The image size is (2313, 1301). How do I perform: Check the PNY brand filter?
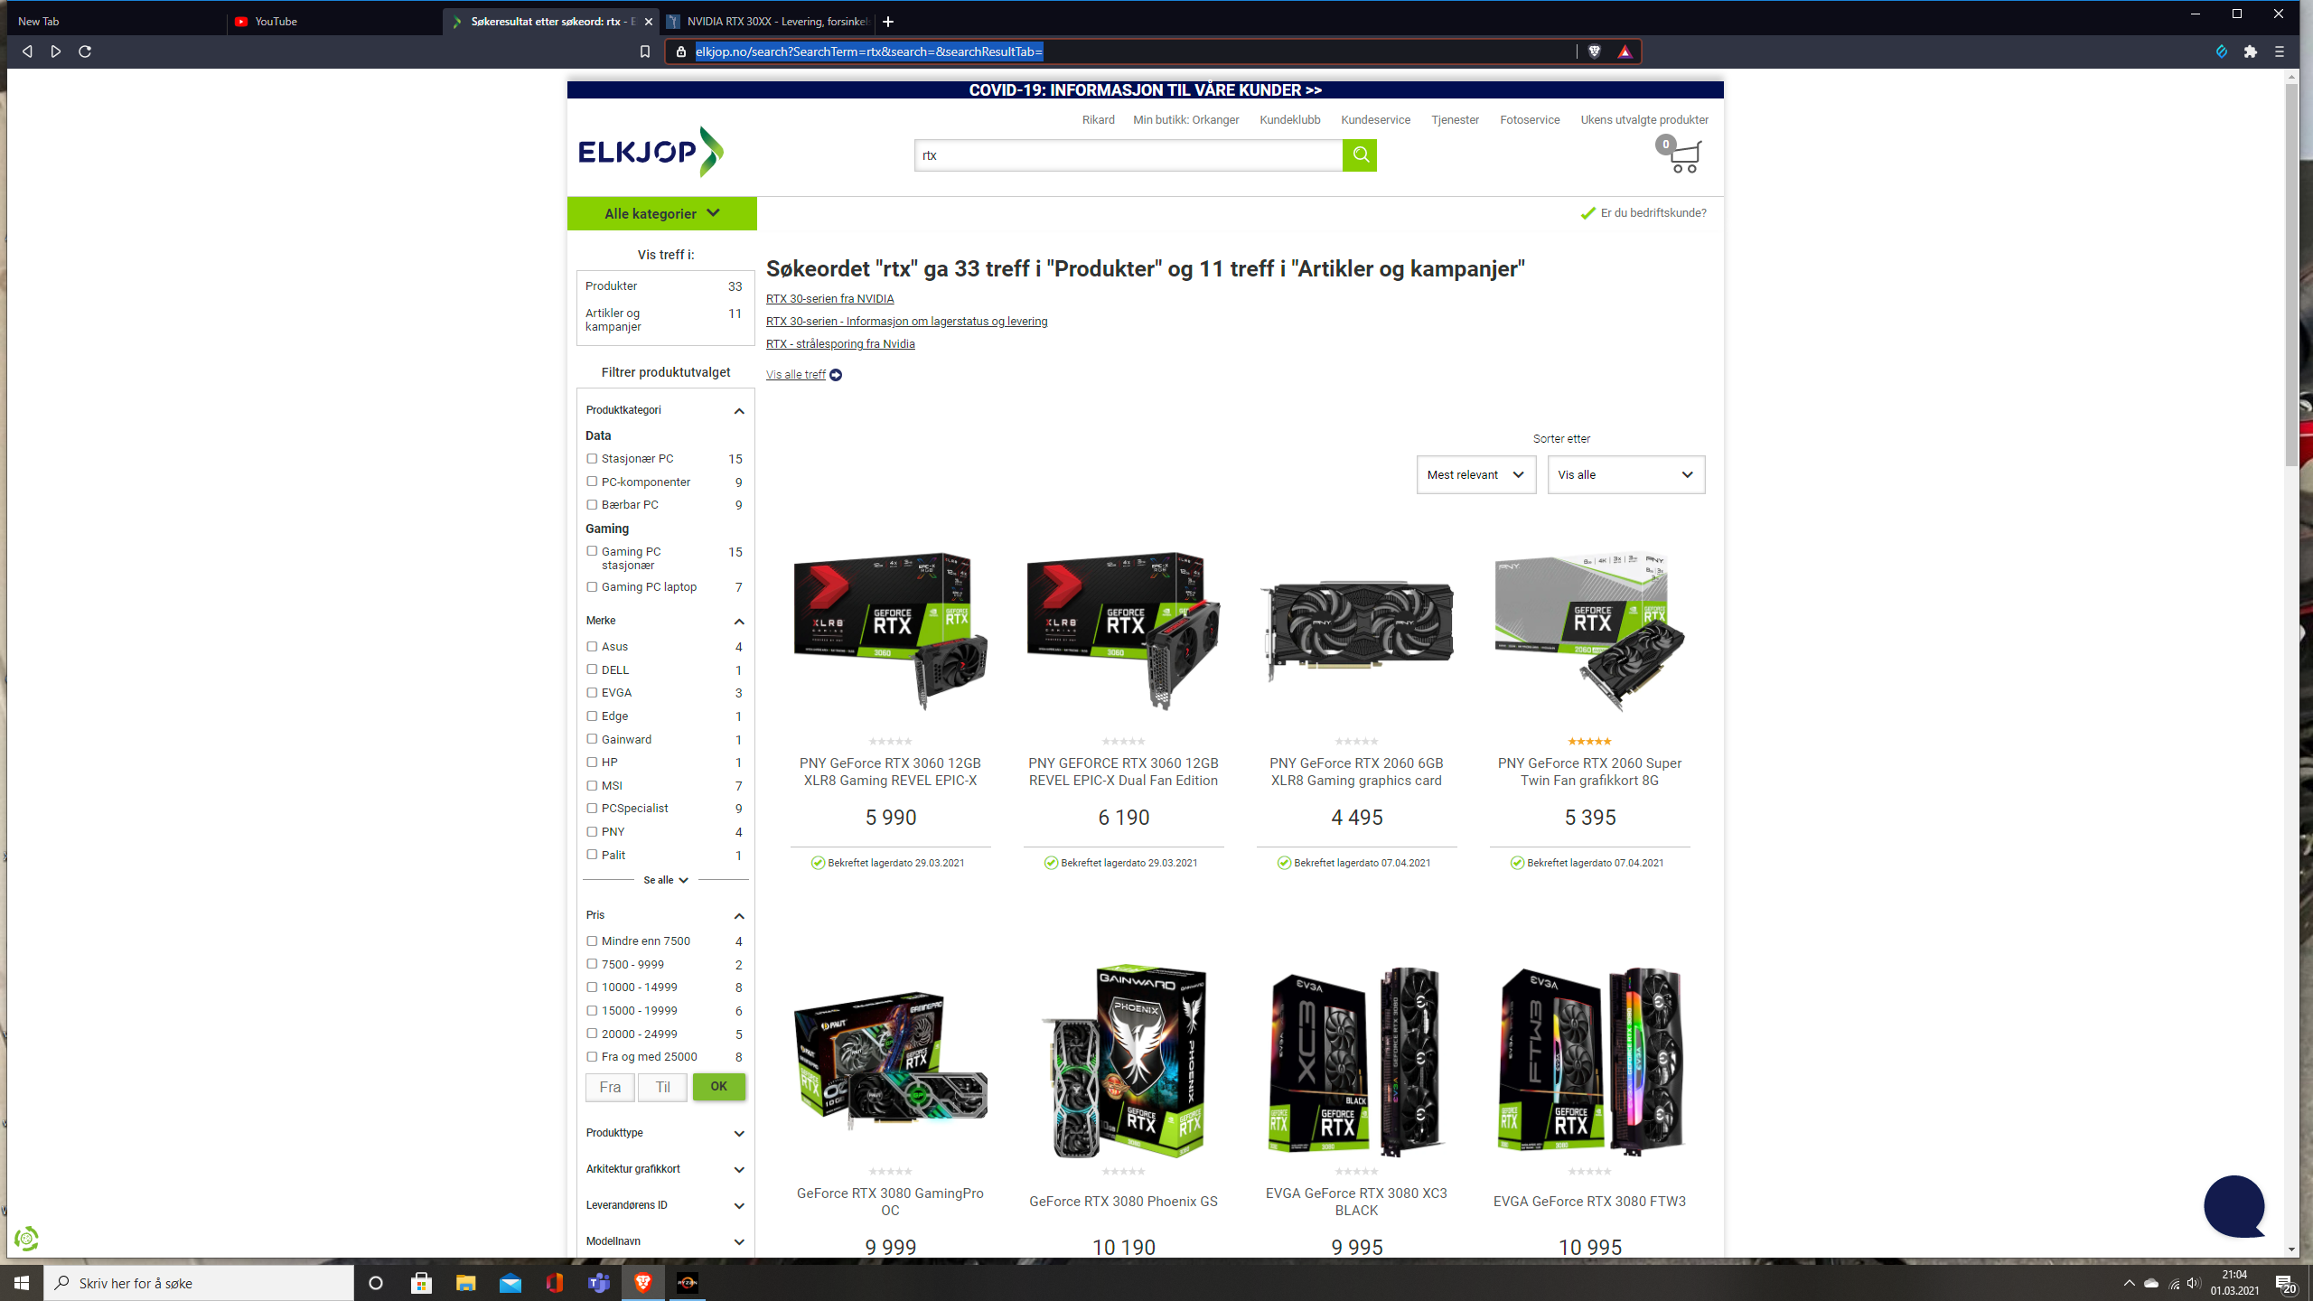click(592, 832)
